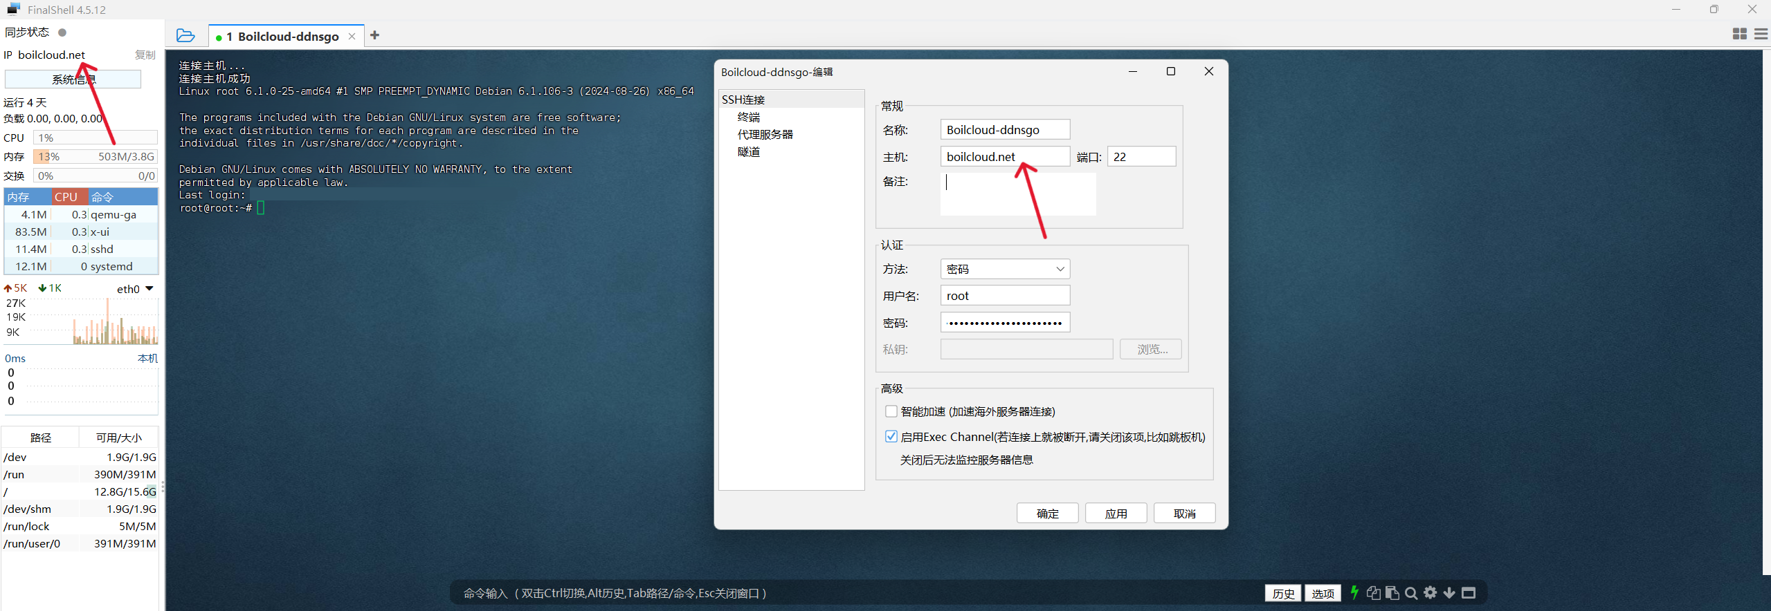Screen dimensions: 1771x611
Task: Close the Boilcloud-ddnsgo edit dialog
Action: (x=1209, y=71)
